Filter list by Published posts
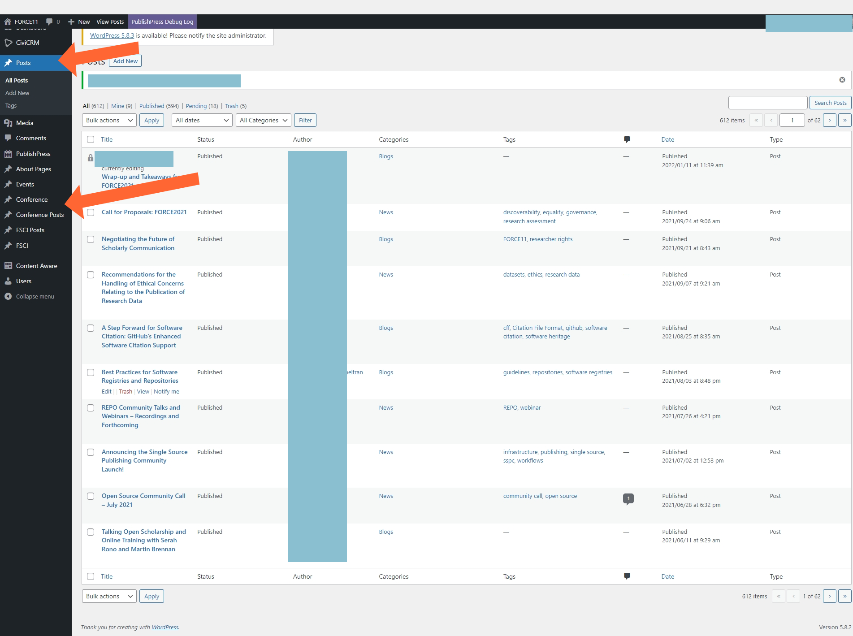The height and width of the screenshot is (636, 853). (x=152, y=106)
